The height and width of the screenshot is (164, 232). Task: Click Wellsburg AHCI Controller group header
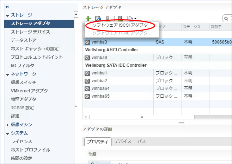pos(111,50)
